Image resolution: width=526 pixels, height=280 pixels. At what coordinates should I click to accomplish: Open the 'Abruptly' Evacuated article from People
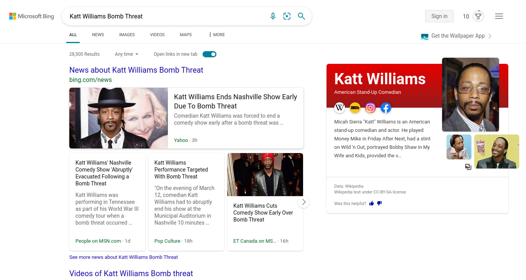pos(104,173)
